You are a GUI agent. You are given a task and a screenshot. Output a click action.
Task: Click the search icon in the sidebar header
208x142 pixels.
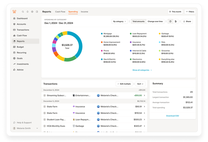[23, 12]
